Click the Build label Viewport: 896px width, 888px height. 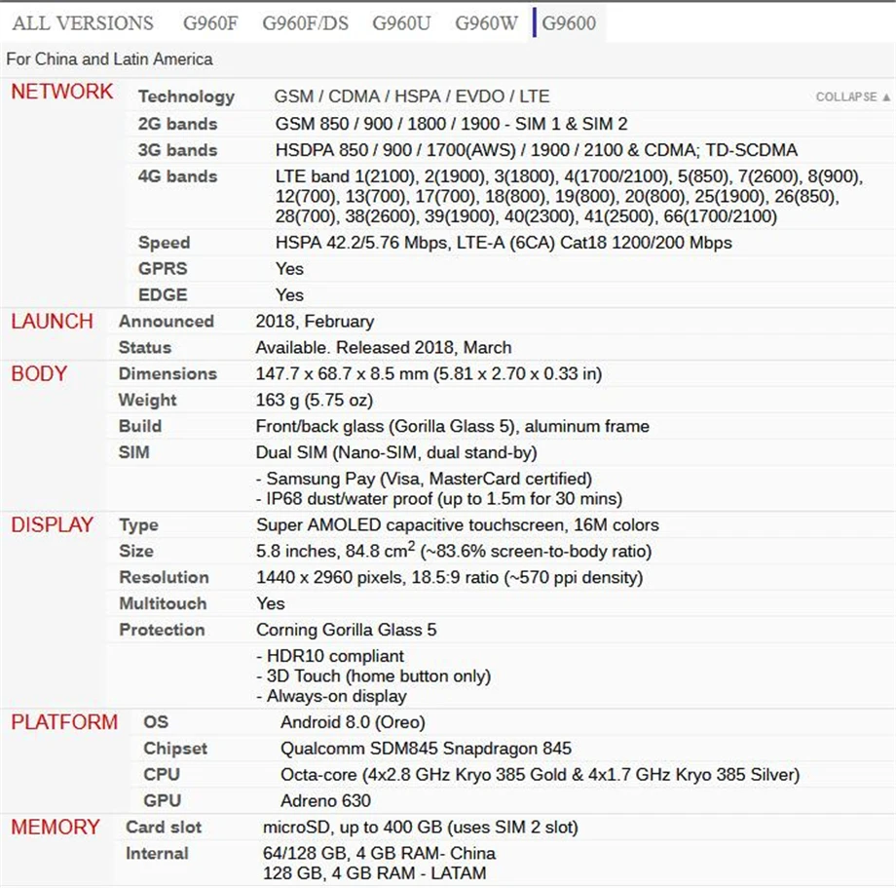[140, 427]
